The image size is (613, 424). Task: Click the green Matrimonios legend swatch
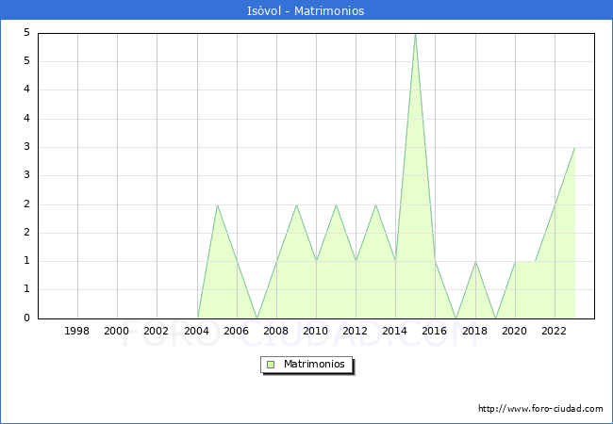coord(271,364)
